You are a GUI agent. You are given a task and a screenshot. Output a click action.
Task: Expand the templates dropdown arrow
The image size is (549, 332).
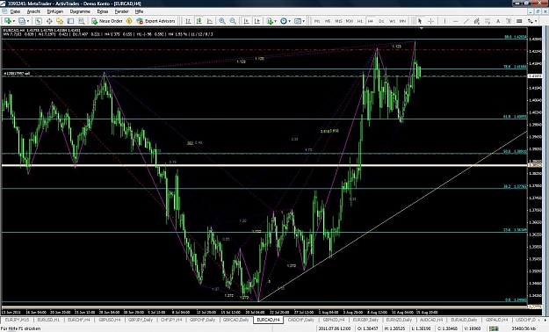[x=304, y=21]
